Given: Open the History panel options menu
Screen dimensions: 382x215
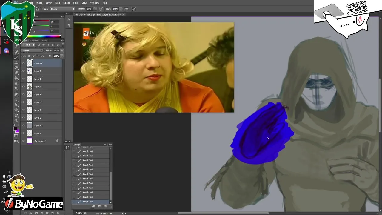Looking at the screenshot, I should tap(110, 145).
